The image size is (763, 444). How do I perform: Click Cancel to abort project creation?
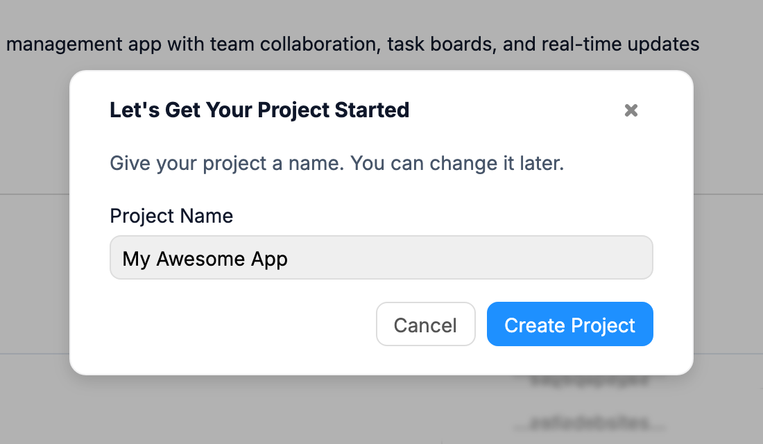pos(425,324)
